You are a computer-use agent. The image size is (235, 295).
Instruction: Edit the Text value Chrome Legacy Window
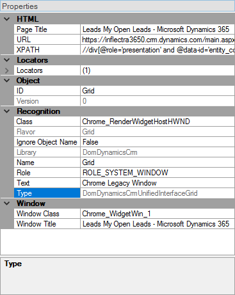click(158, 183)
